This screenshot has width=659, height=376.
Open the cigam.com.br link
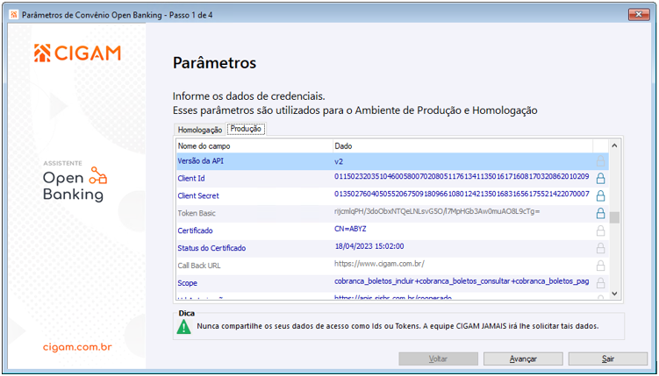click(77, 348)
